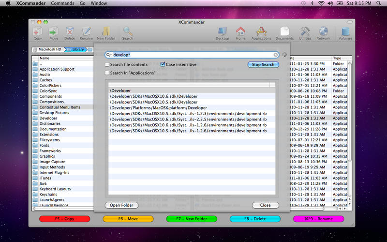Select the parent directory ".." row
Screen dimensions: 387x242
[63, 64]
